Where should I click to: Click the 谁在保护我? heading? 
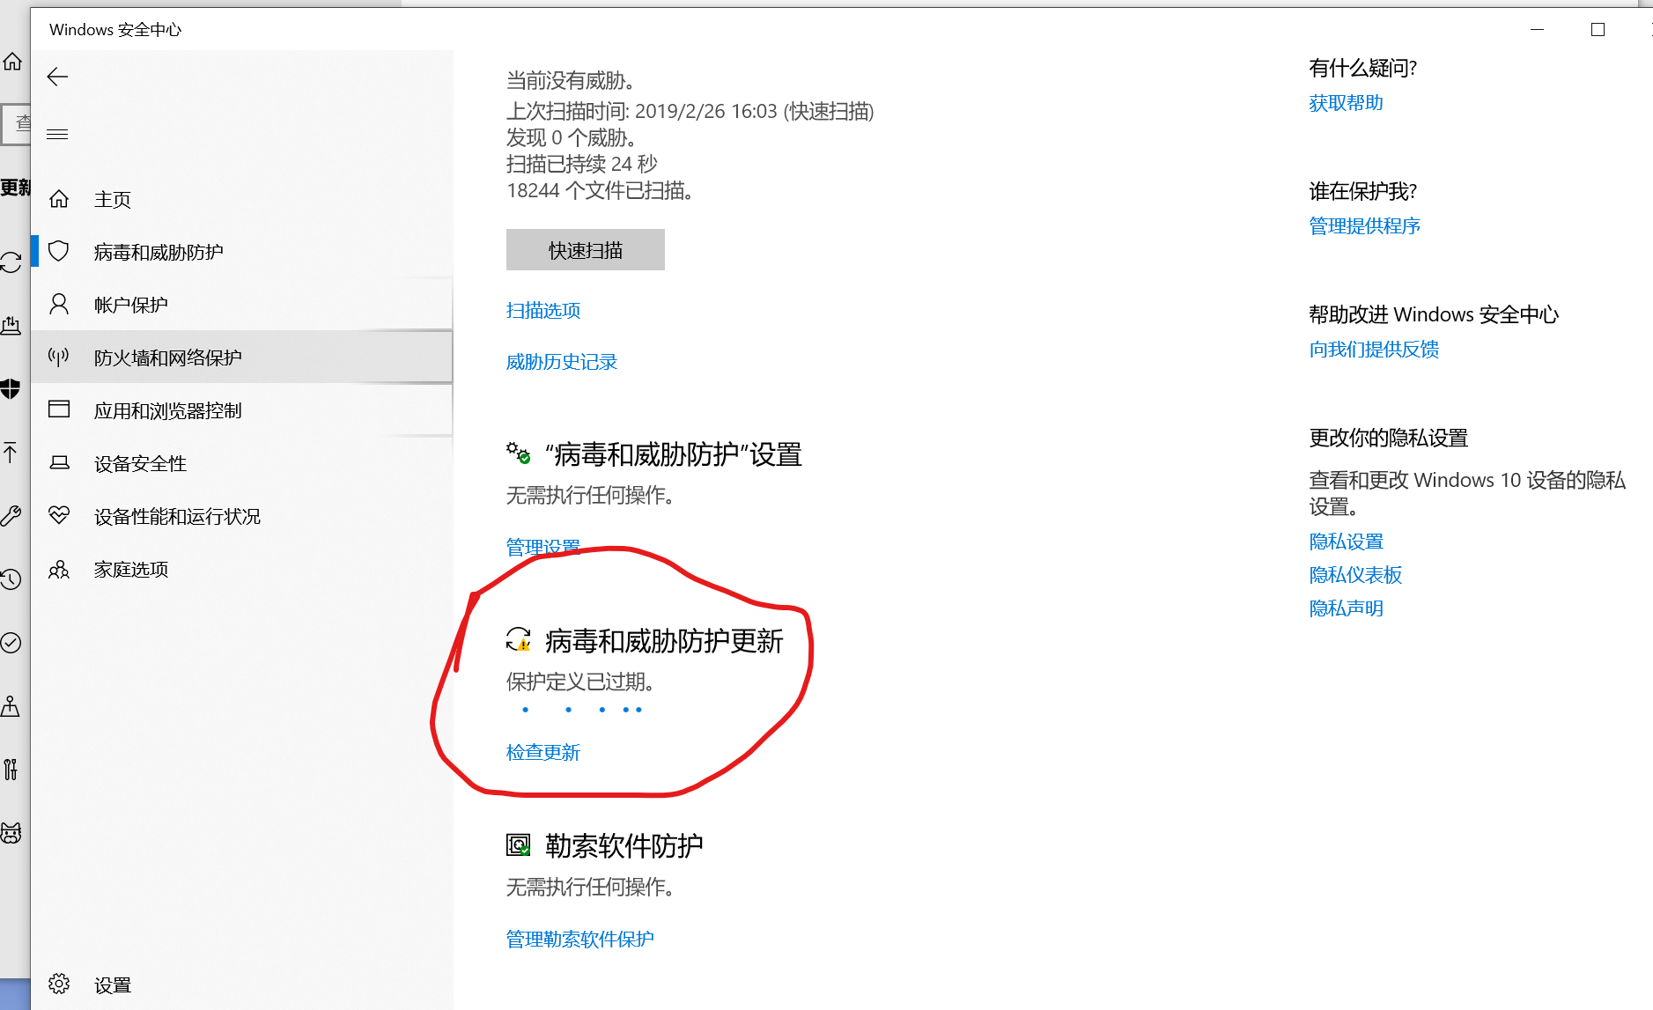(x=1363, y=191)
